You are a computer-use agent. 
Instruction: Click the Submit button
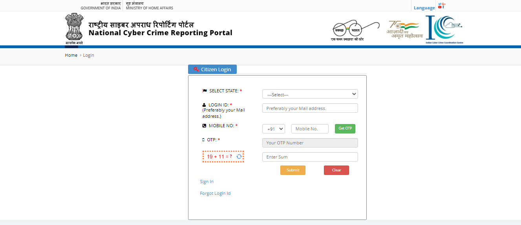(x=293, y=170)
